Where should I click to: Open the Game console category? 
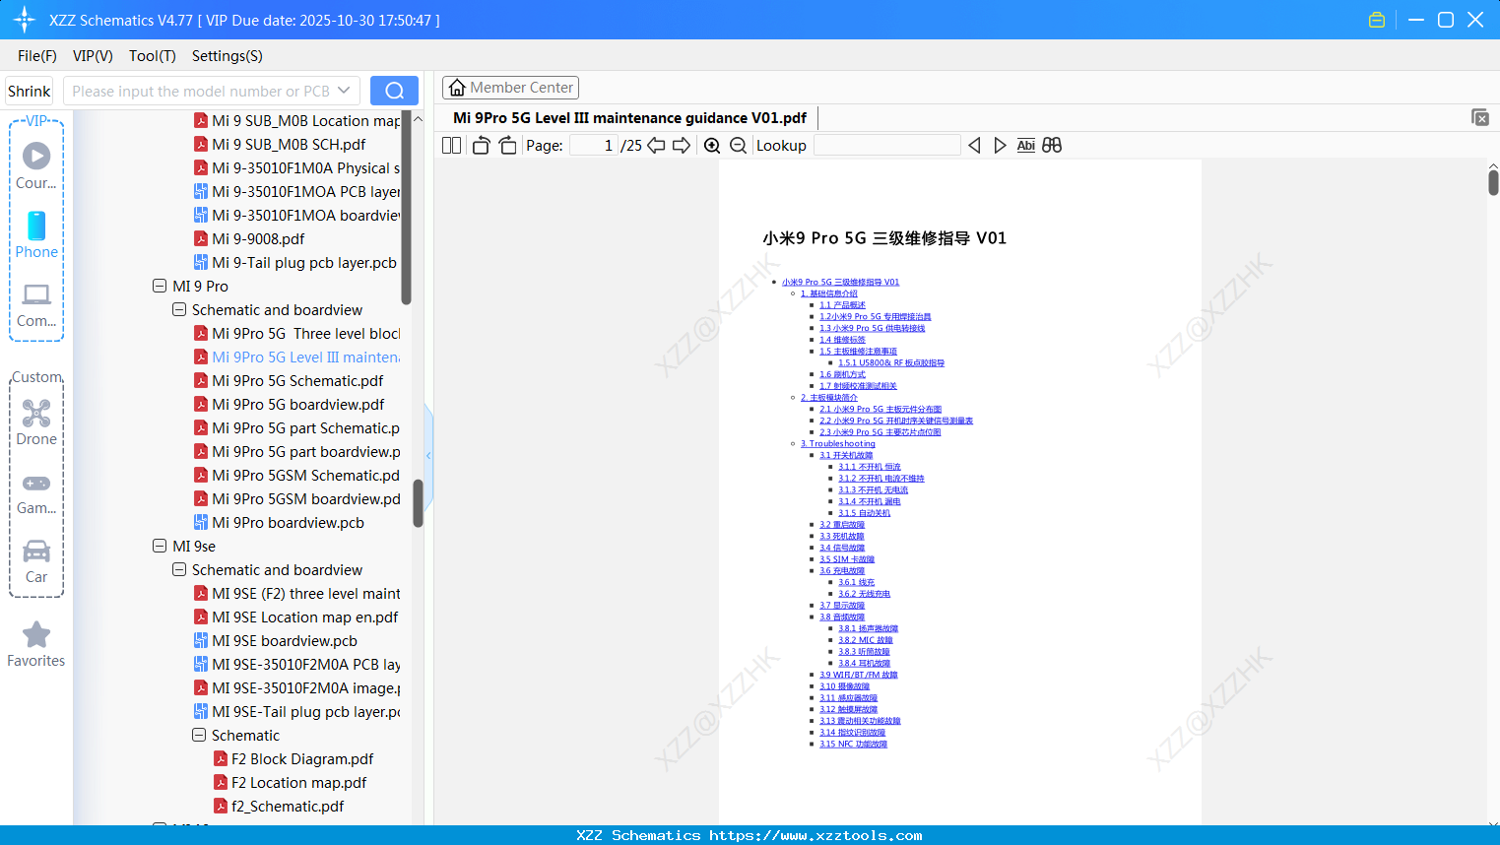36,492
